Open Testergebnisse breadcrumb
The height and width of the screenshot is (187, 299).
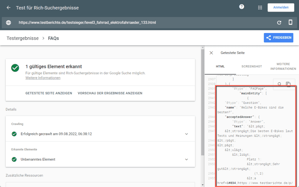pos(22,38)
